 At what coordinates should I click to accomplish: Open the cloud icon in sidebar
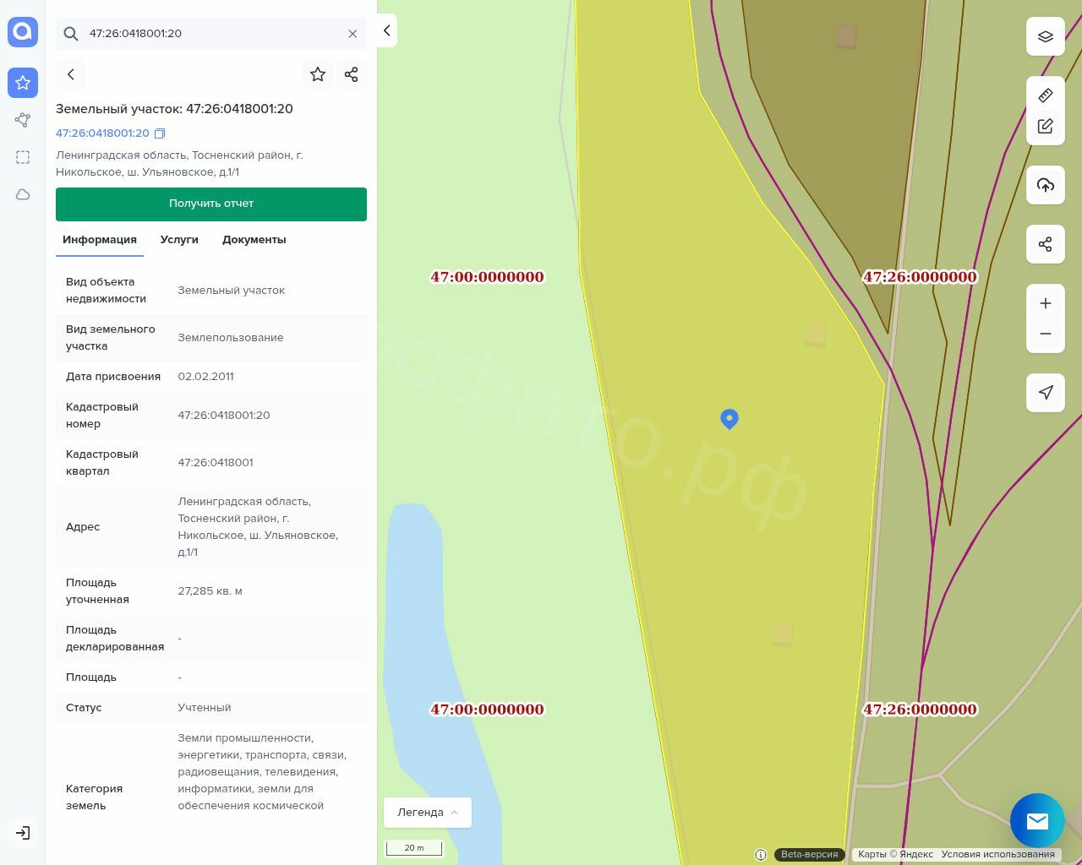[23, 194]
